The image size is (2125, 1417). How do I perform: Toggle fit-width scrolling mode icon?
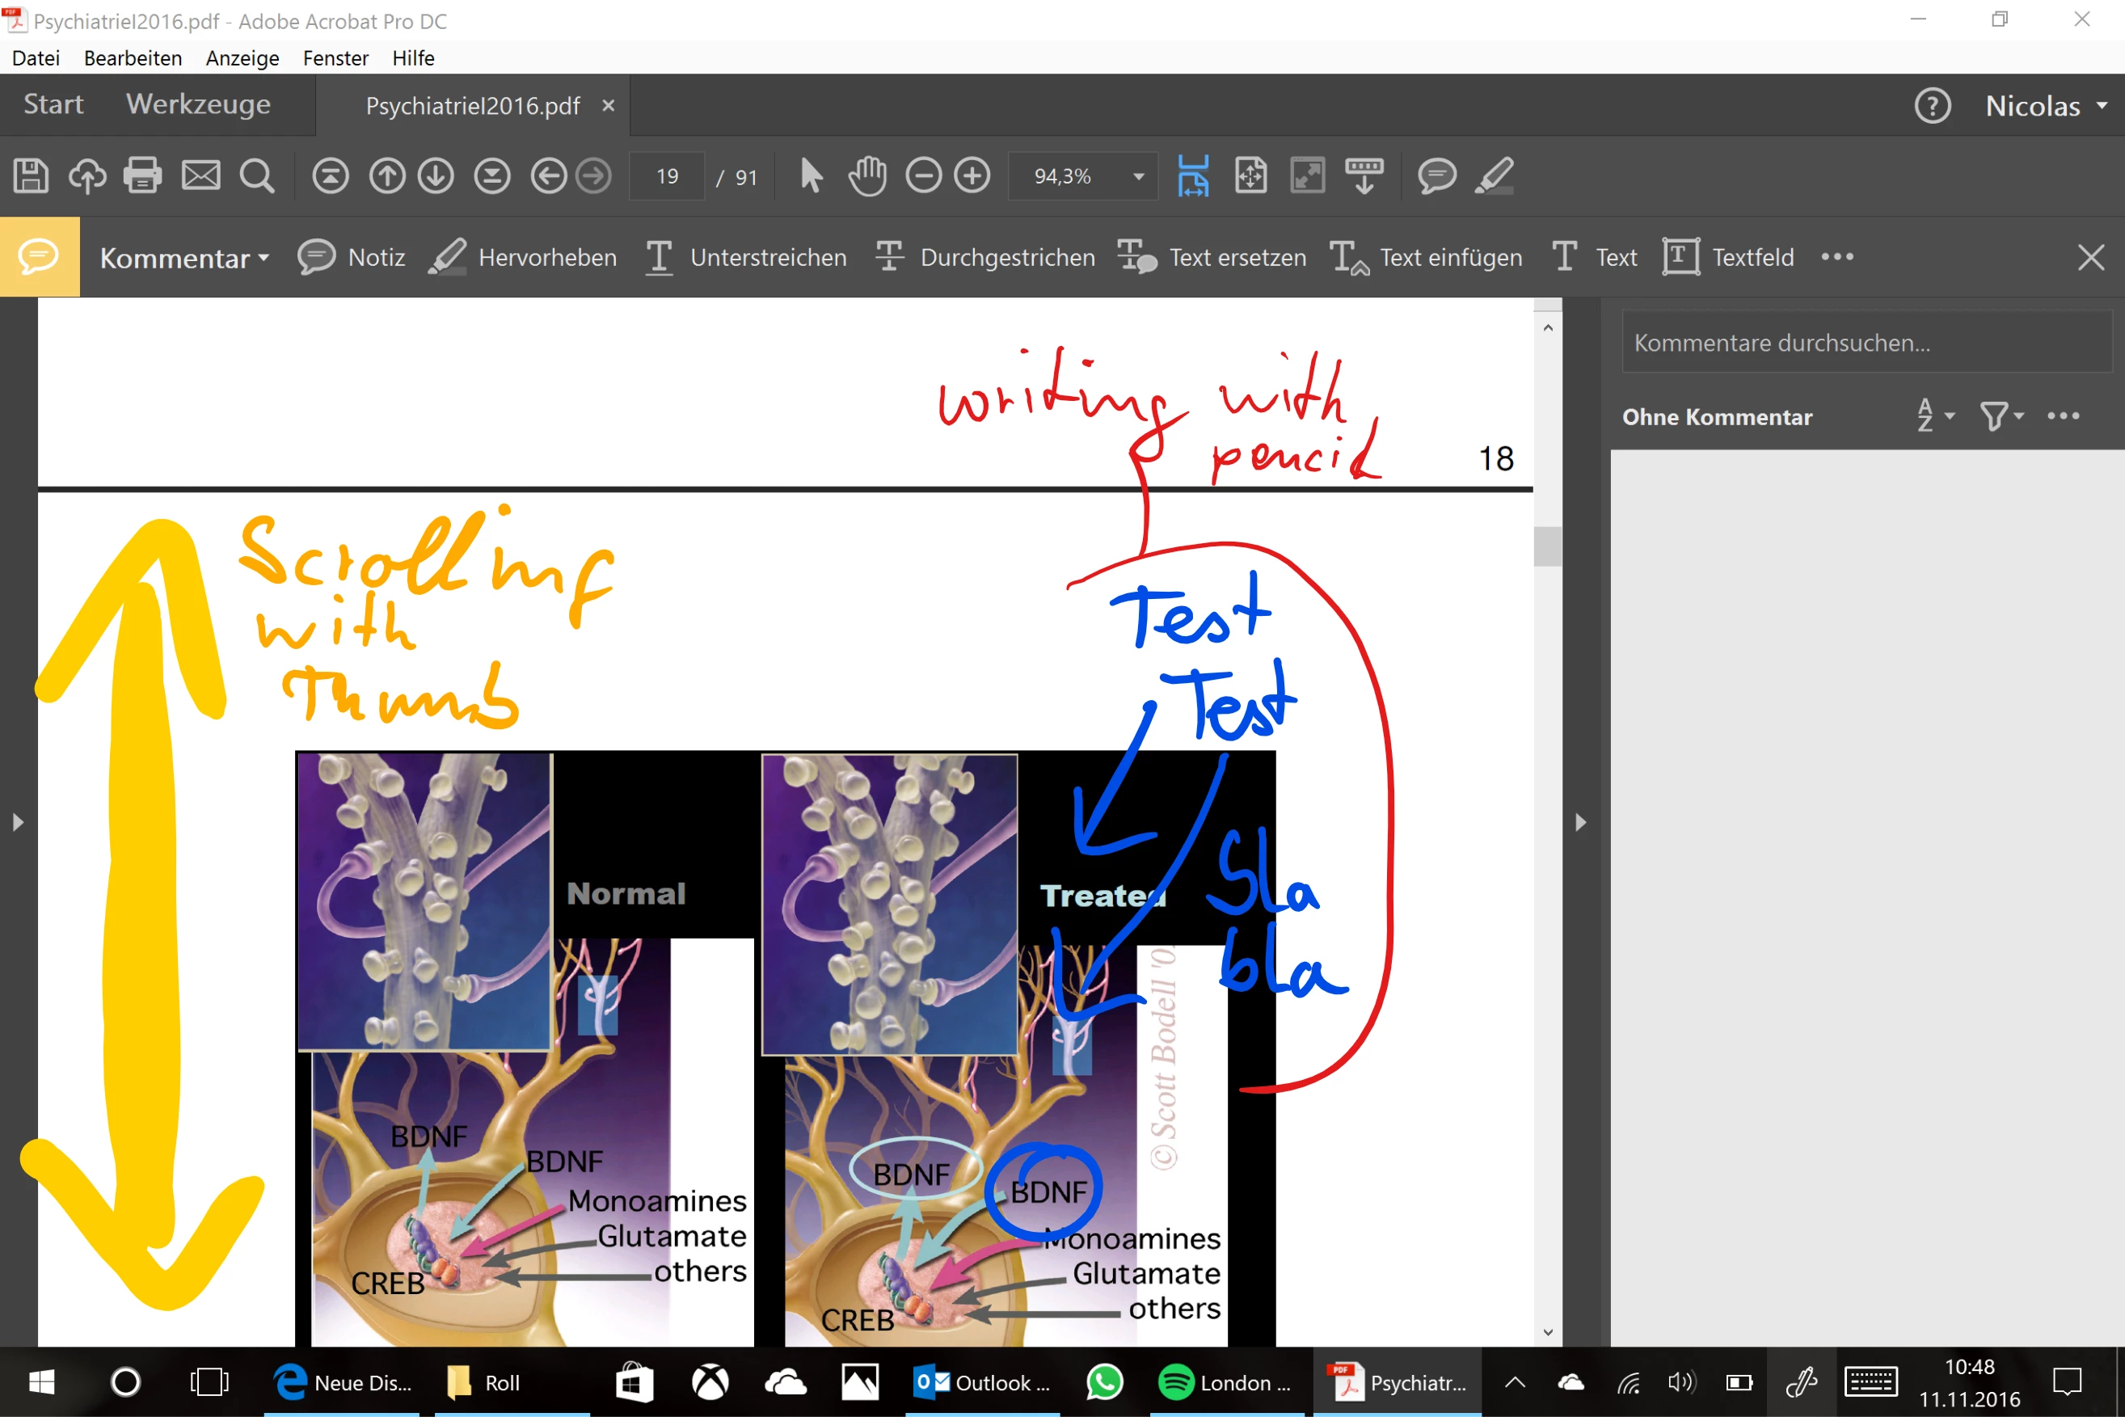point(1192,175)
